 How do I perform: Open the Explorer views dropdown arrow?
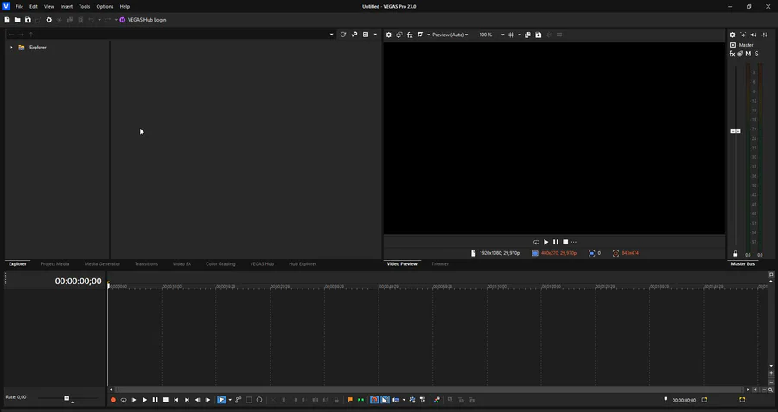pos(375,35)
